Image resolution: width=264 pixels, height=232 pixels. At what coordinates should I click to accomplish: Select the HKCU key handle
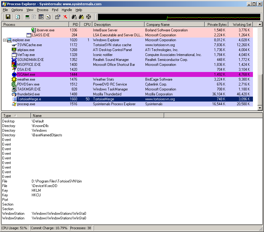[36, 195]
